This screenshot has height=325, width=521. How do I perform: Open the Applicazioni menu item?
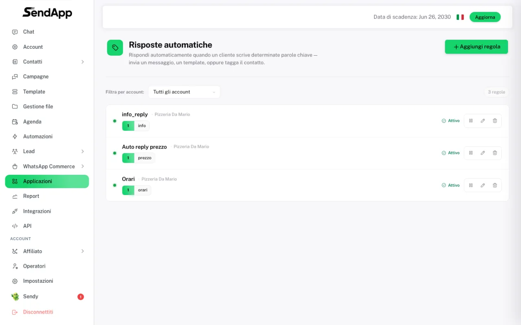coord(47,181)
